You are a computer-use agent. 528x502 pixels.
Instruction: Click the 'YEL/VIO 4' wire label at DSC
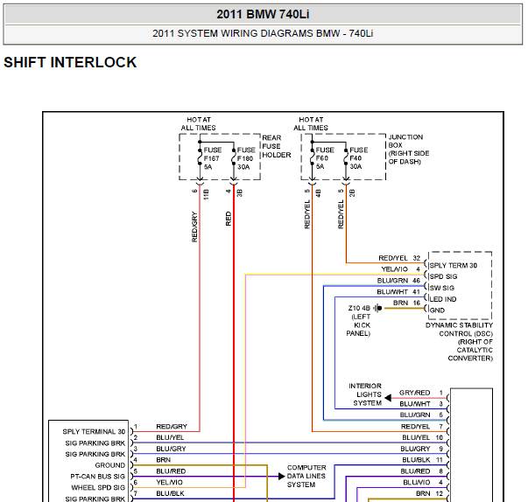point(401,269)
